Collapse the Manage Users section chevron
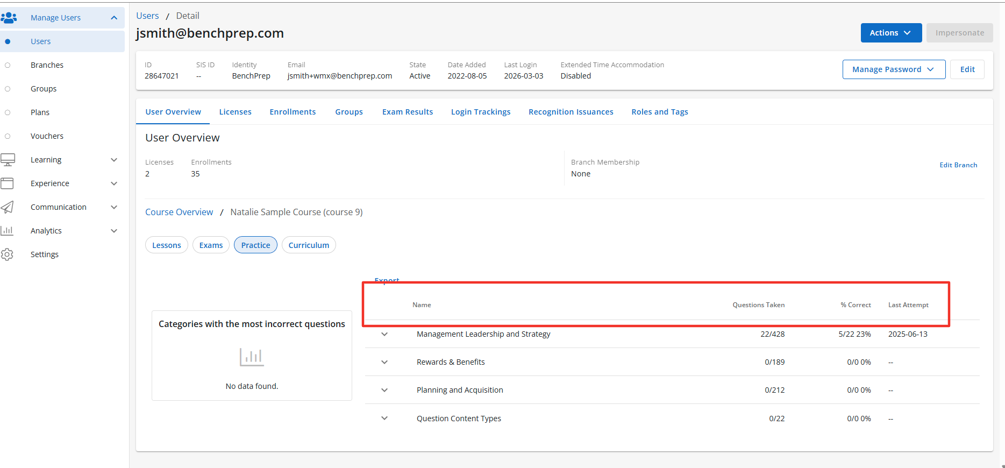Screen dimensions: 1005x468 pyautogui.click(x=114, y=18)
